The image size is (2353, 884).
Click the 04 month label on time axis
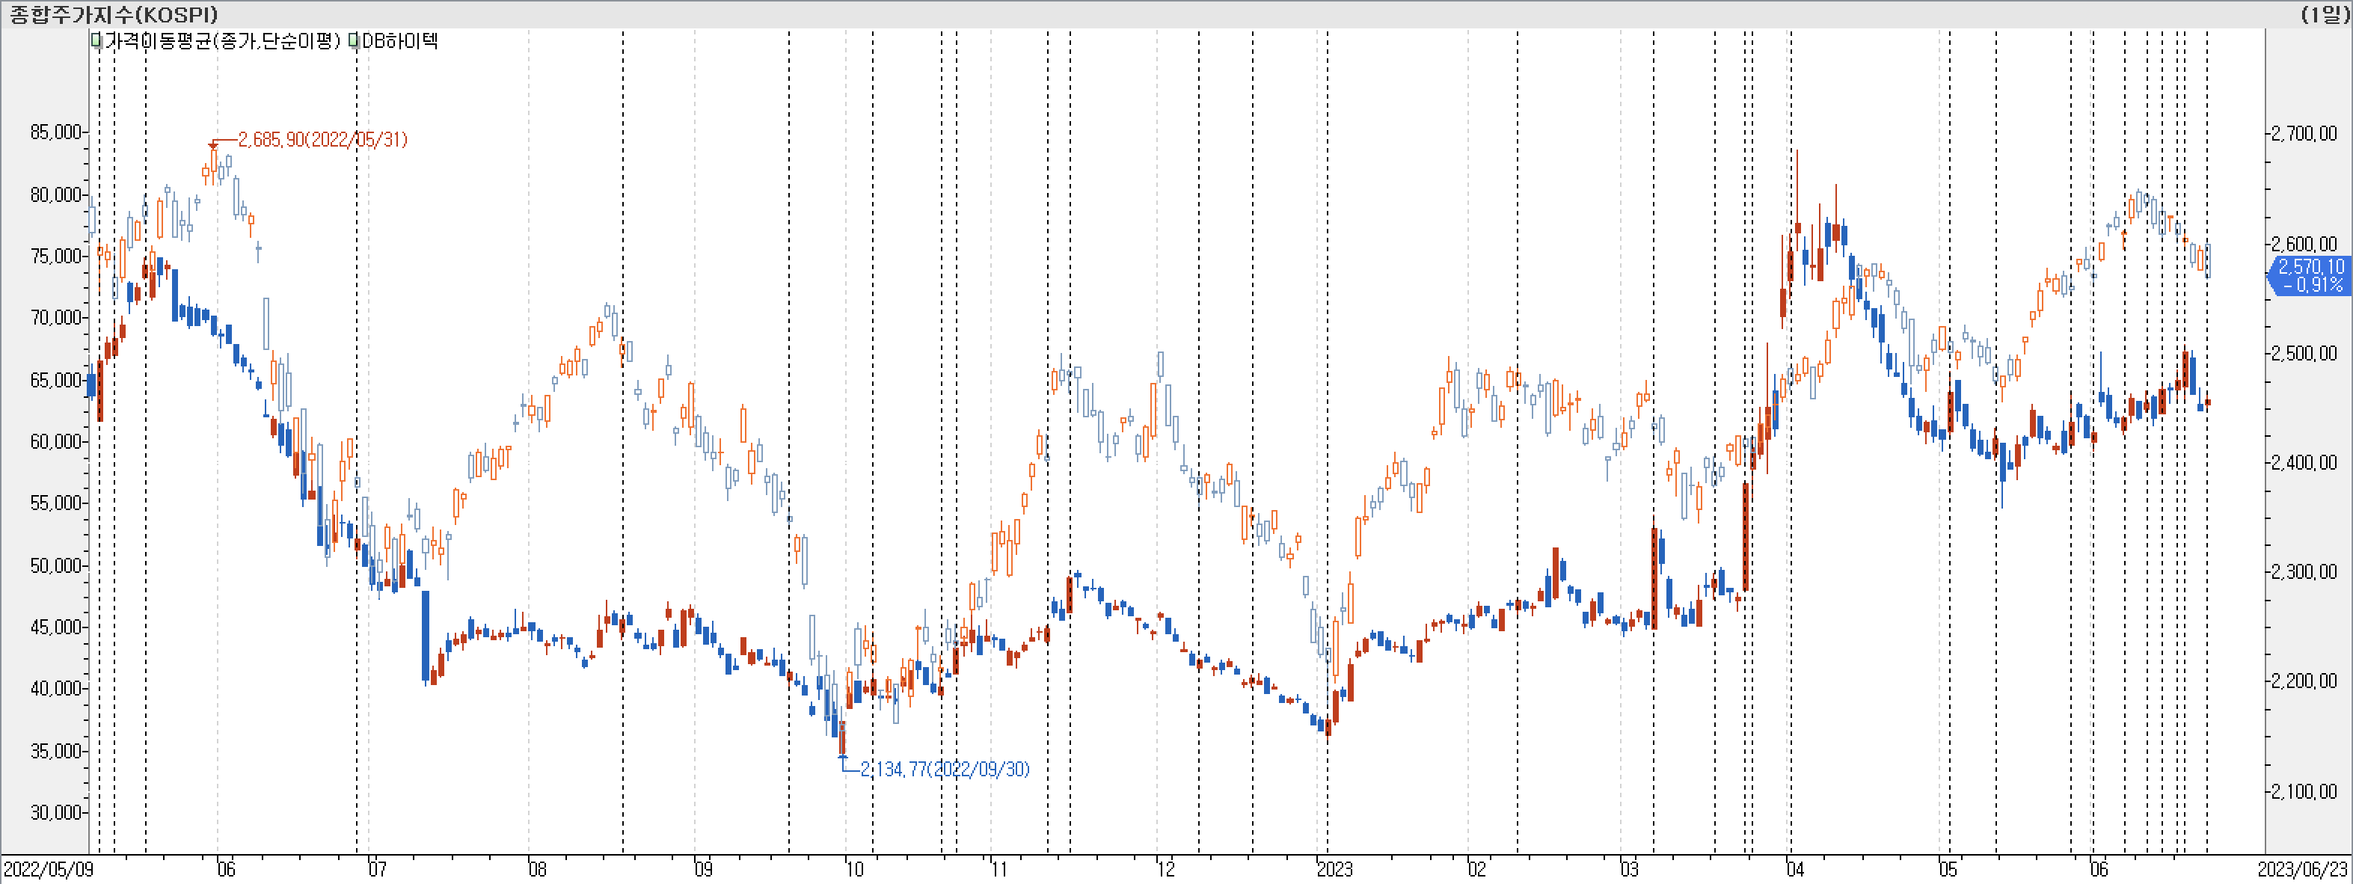tap(1795, 869)
